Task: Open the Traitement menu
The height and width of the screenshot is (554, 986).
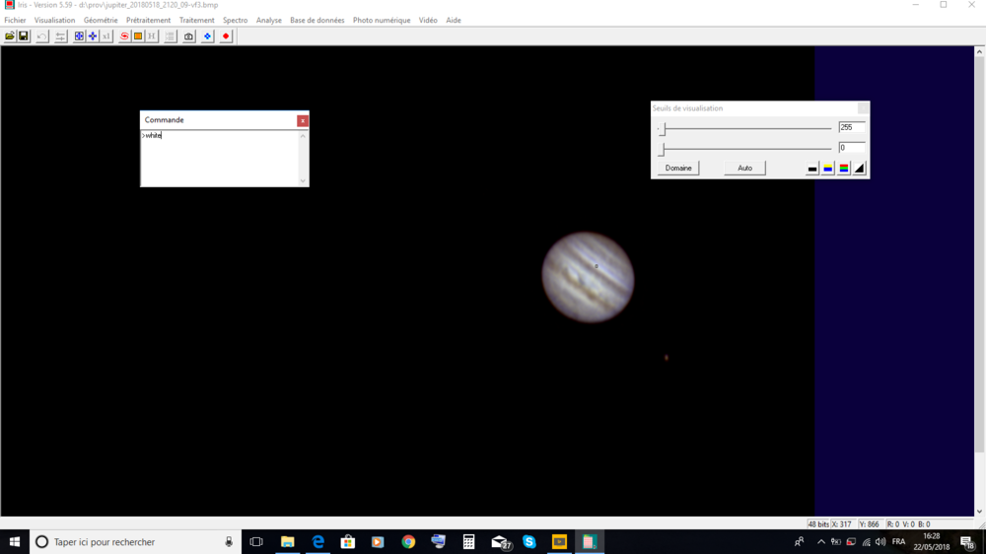Action: 197,20
